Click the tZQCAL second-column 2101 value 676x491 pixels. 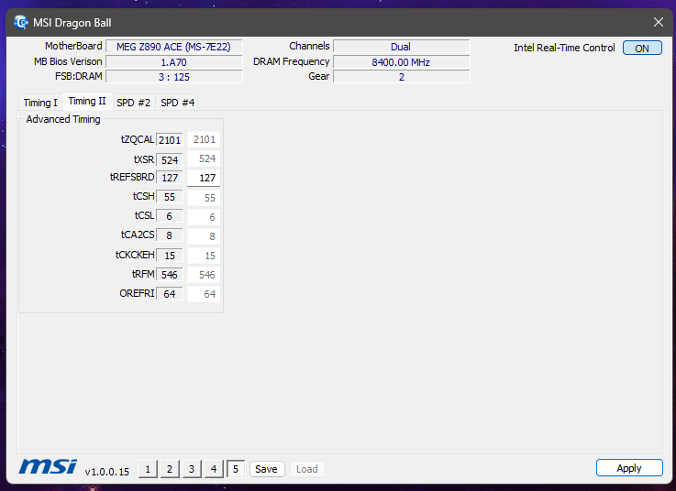204,139
